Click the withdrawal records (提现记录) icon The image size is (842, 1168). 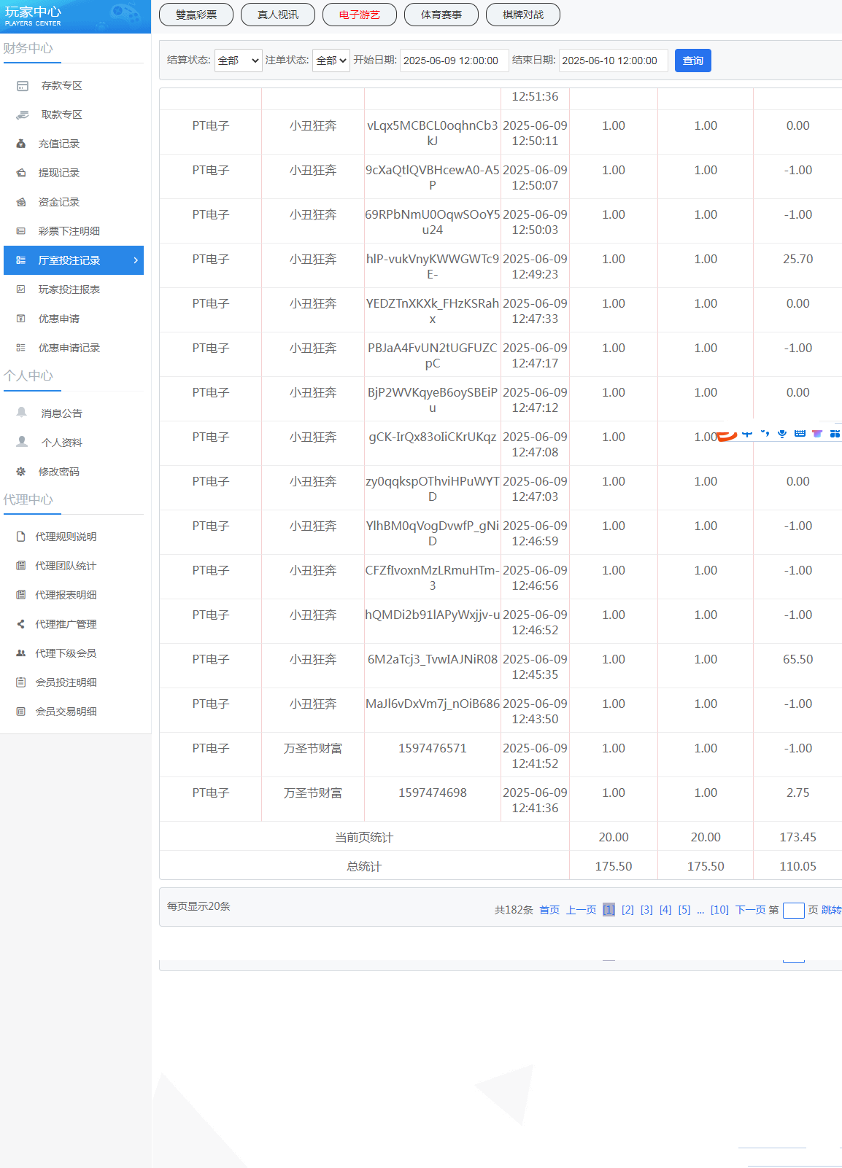coord(21,174)
